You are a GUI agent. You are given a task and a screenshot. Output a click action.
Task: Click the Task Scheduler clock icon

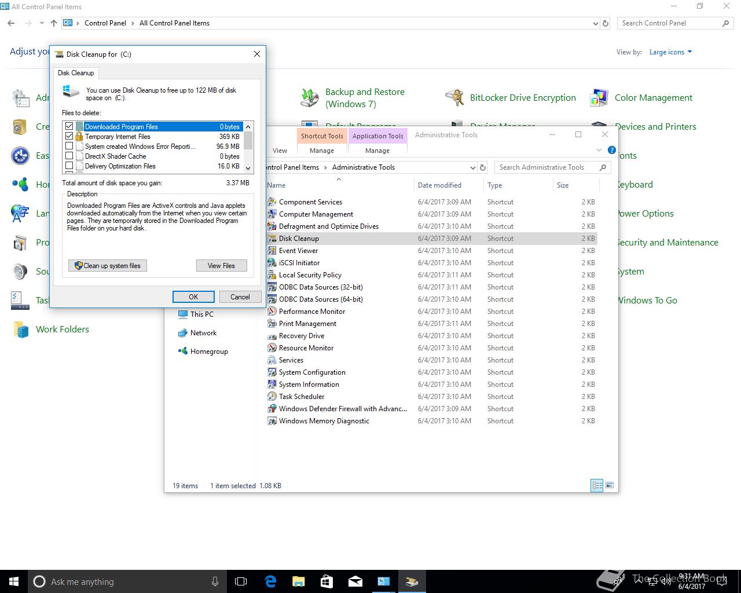click(272, 397)
